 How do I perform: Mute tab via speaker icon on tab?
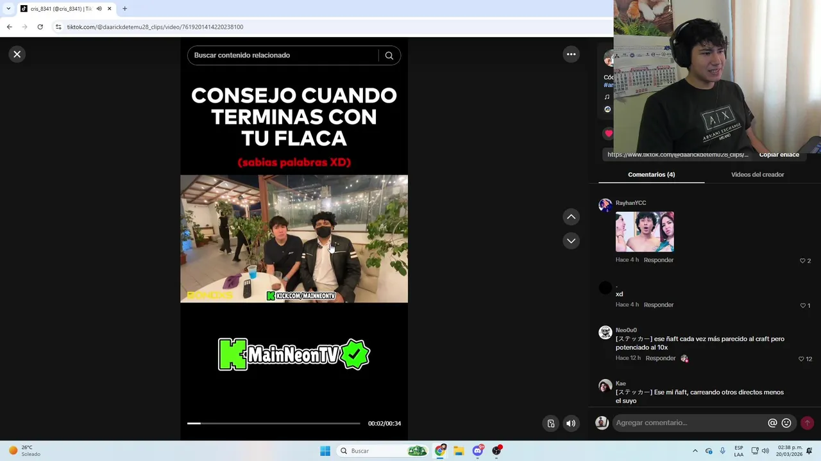(x=99, y=9)
